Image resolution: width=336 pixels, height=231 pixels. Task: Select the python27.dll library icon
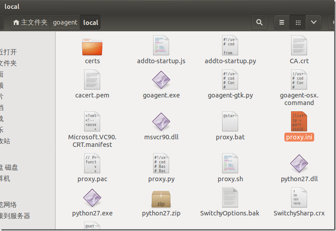(299, 163)
